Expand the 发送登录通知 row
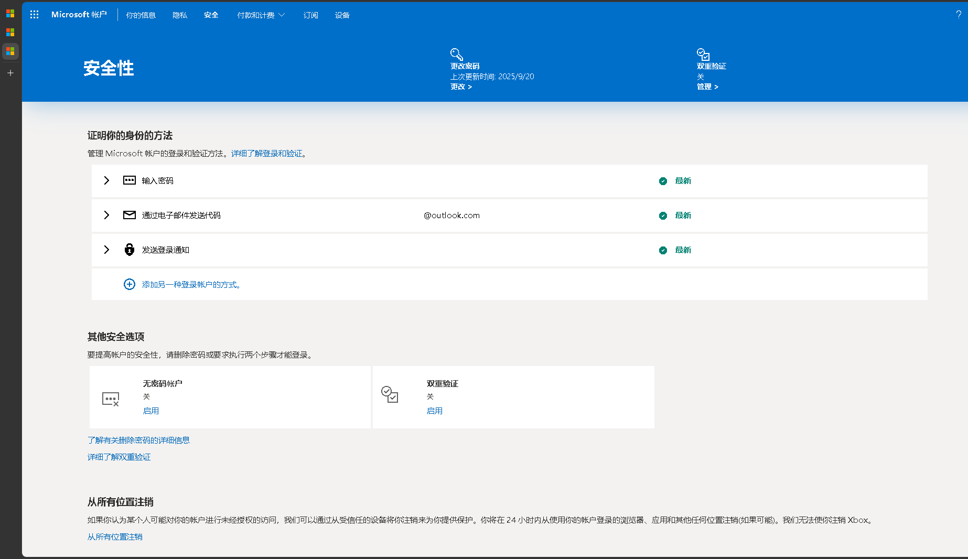 point(106,250)
